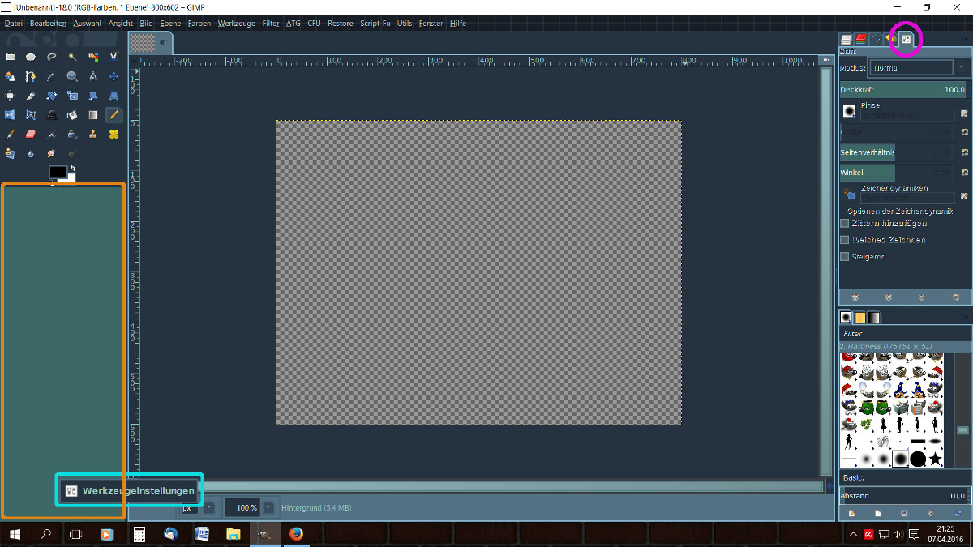The image size is (973, 547).
Task: Select the Rotate tool
Action: pyautogui.click(x=51, y=96)
